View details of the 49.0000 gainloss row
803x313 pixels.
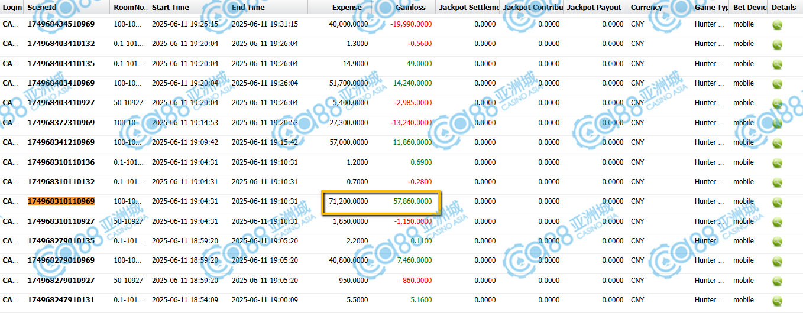[777, 64]
